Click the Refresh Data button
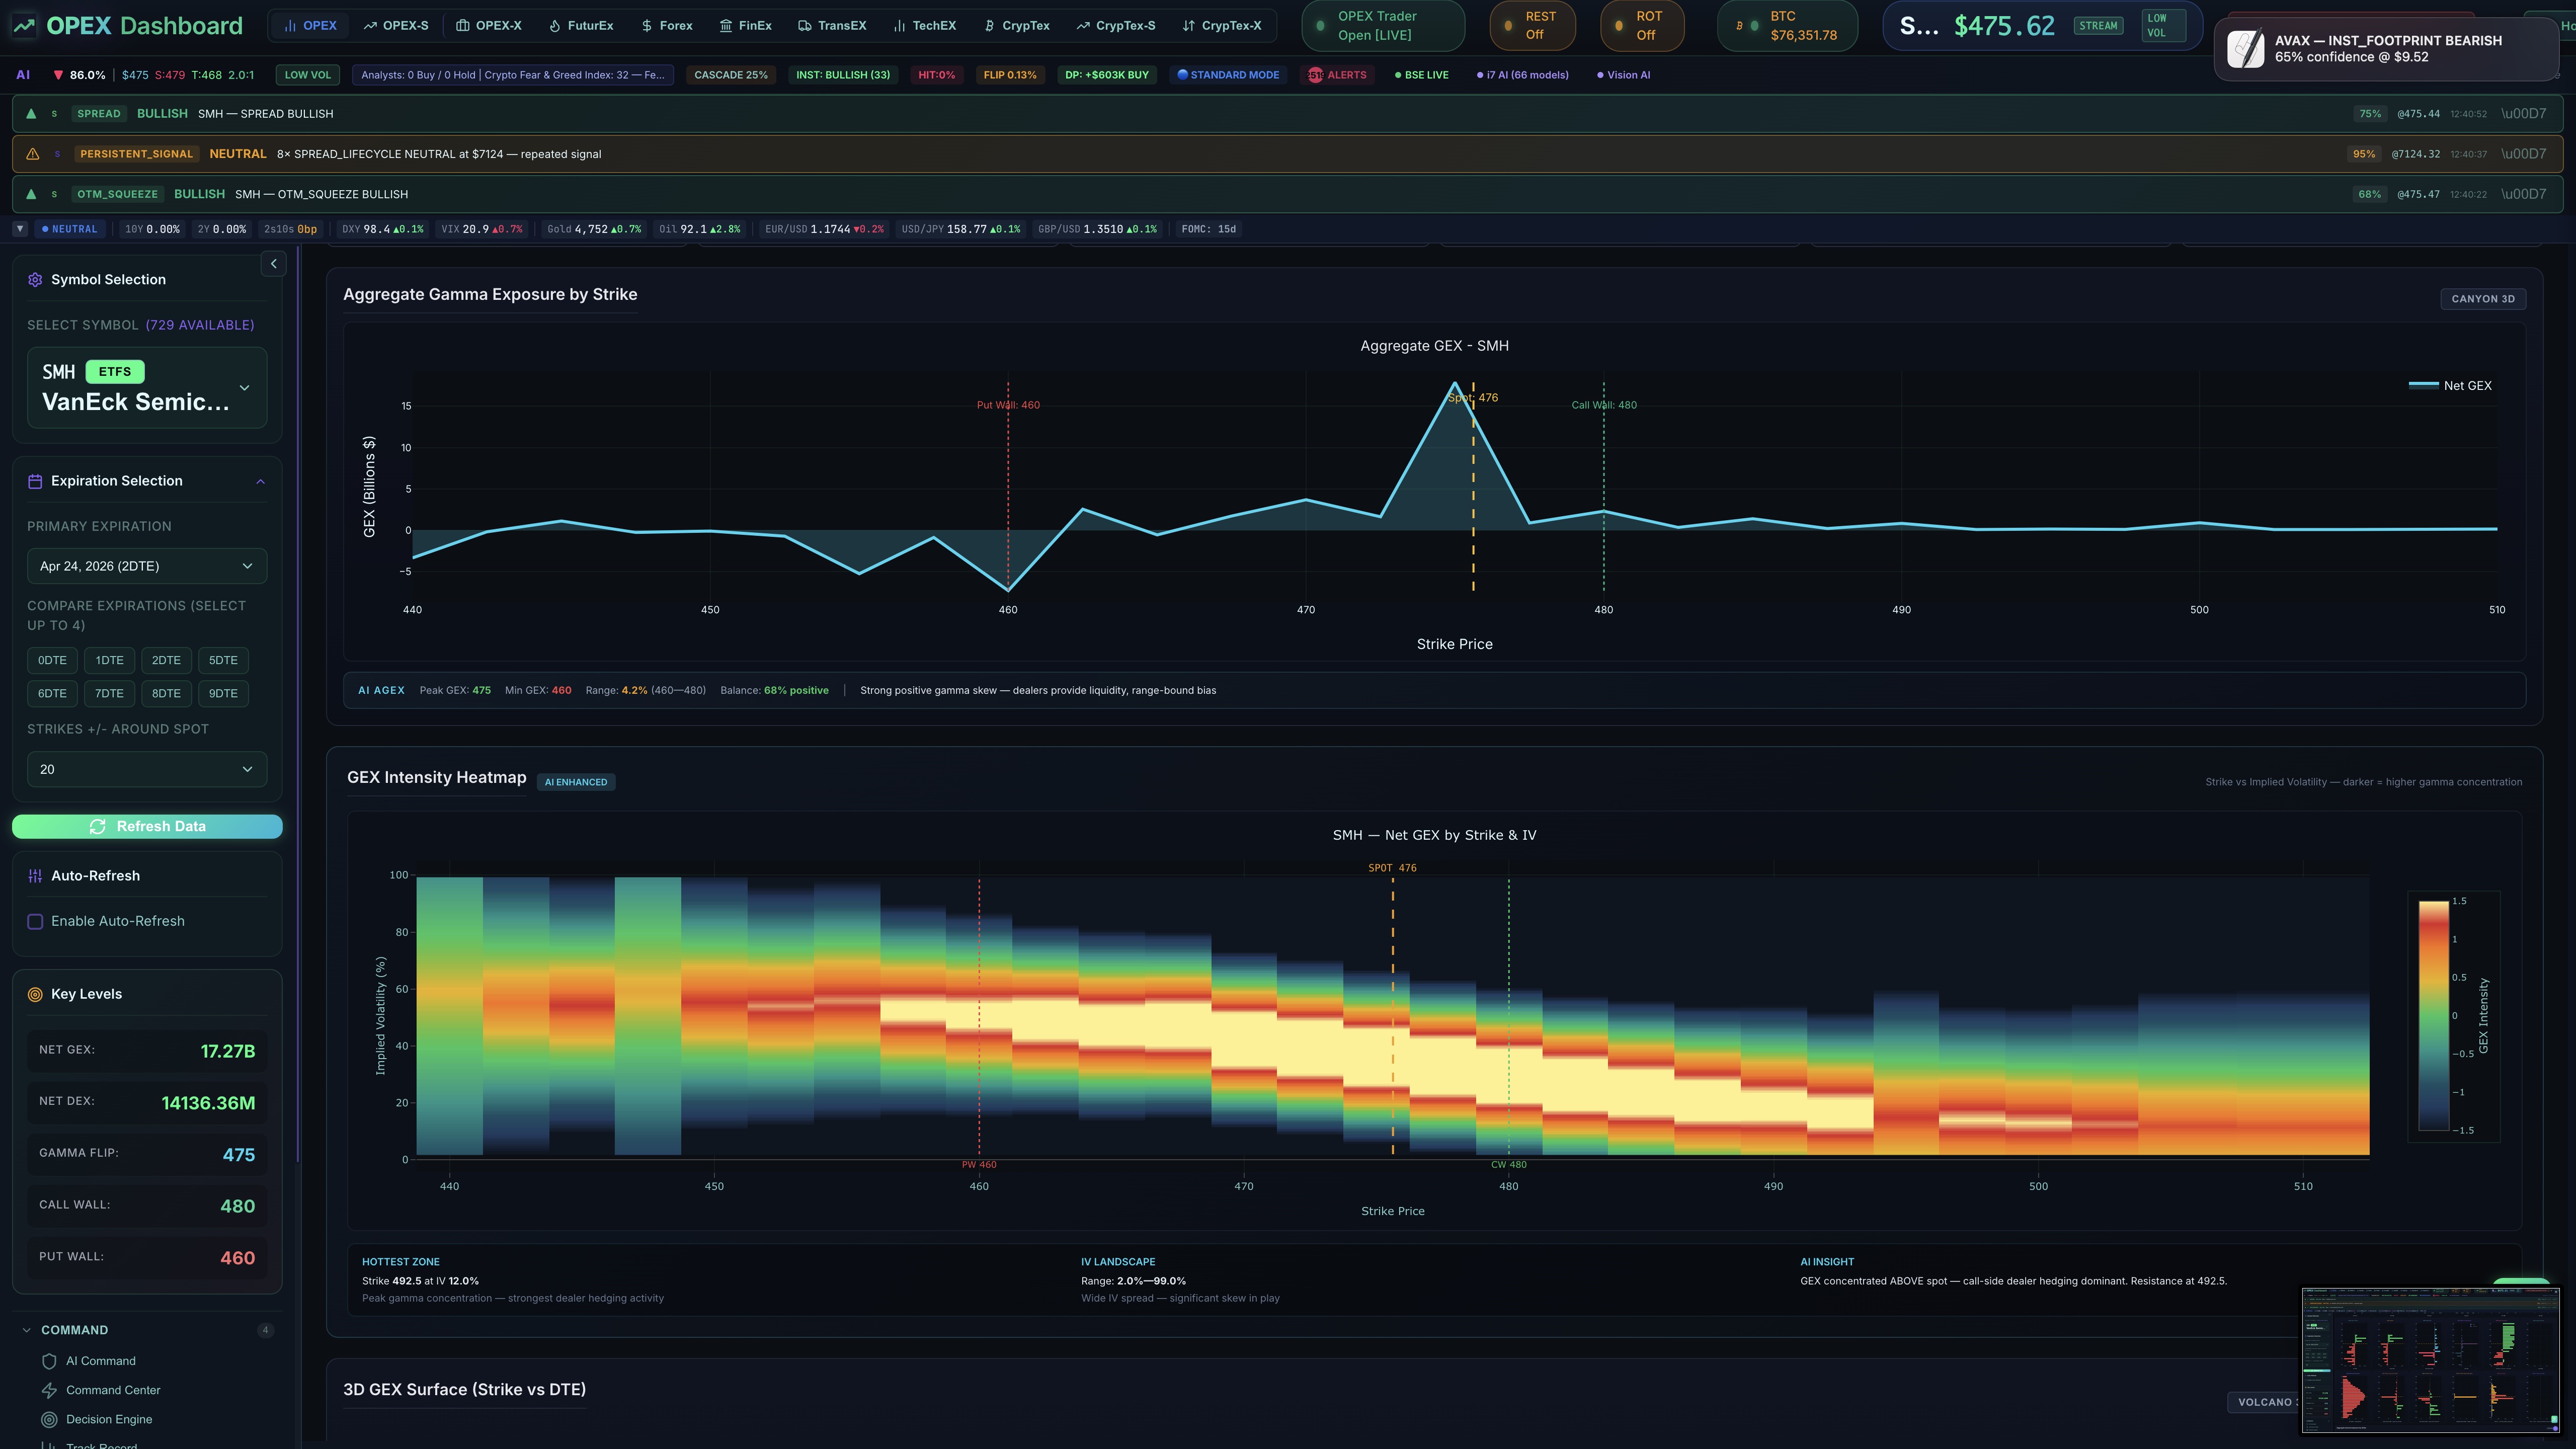2576x1449 pixels. 147,827
